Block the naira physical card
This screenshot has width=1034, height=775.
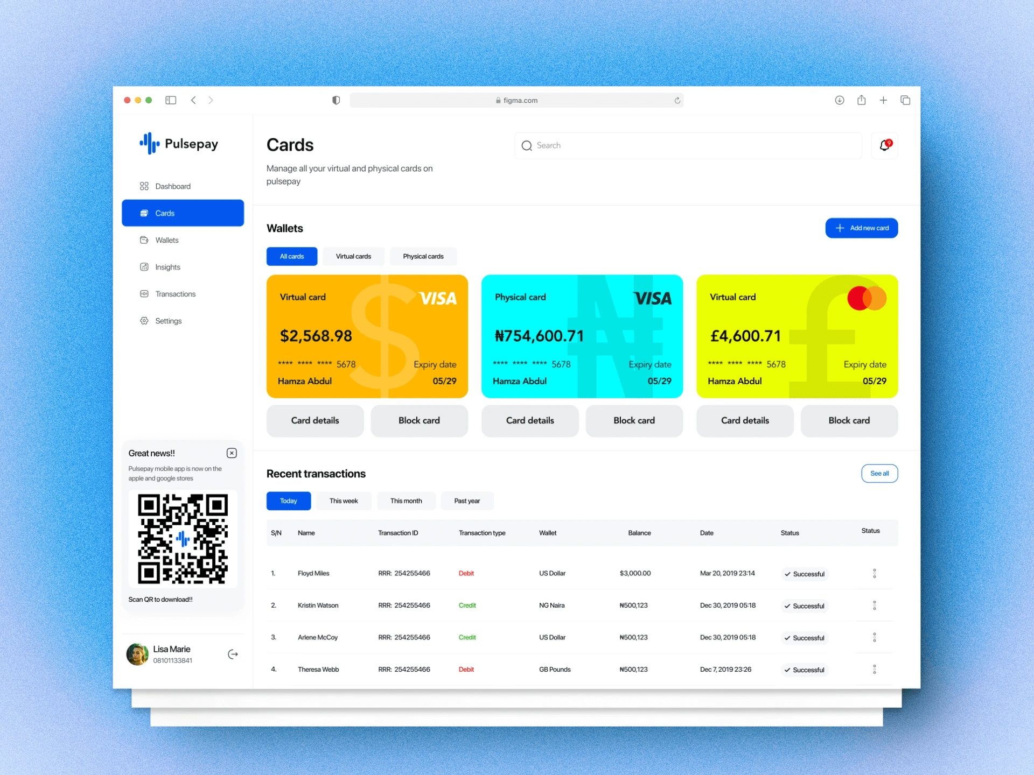634,421
